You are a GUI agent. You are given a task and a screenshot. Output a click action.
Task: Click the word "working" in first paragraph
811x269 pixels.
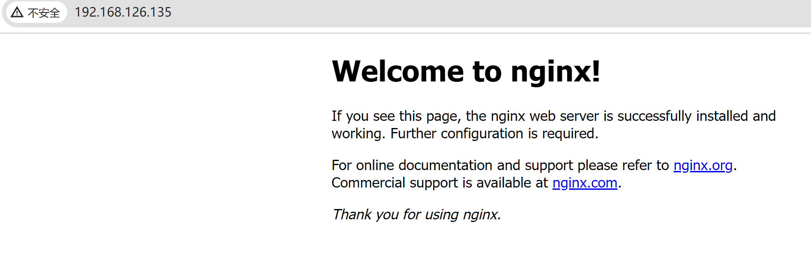click(356, 133)
